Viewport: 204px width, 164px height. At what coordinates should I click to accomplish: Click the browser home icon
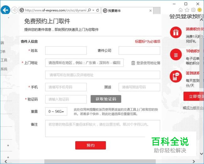coord(180,10)
